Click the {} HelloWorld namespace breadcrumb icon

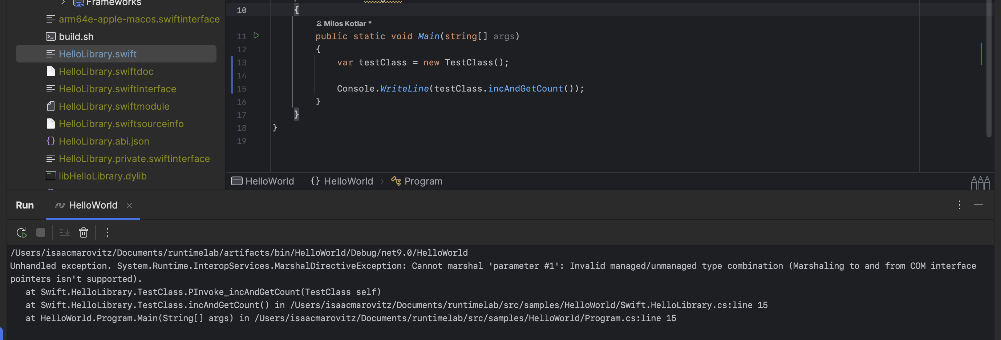click(316, 181)
